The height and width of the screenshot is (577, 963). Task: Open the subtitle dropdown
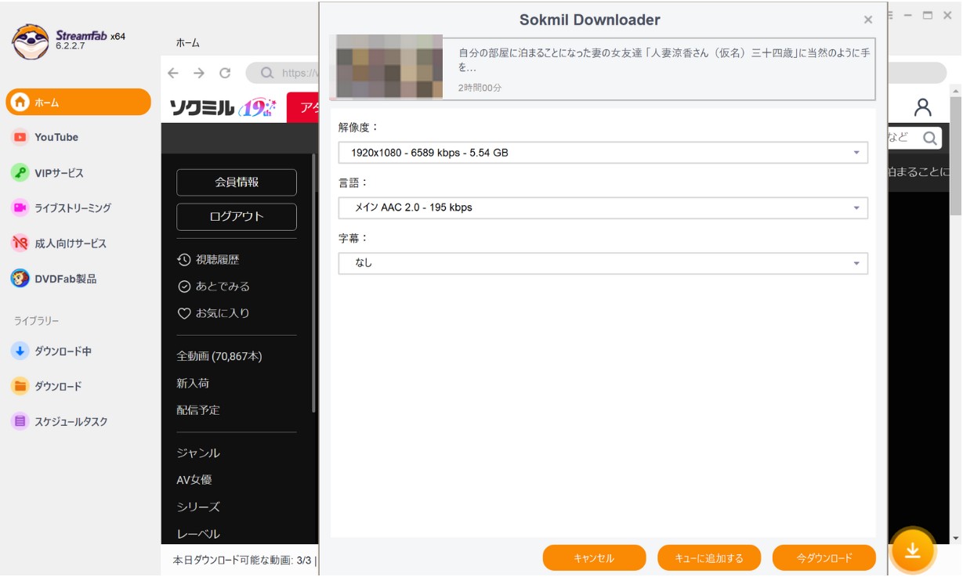pyautogui.click(x=603, y=263)
